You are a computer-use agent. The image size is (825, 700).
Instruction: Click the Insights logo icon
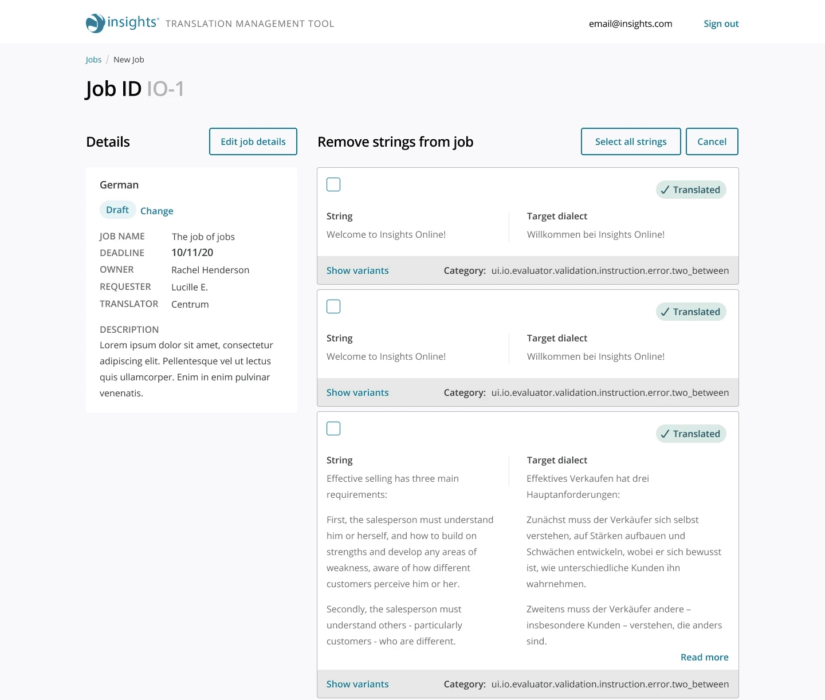(x=95, y=23)
